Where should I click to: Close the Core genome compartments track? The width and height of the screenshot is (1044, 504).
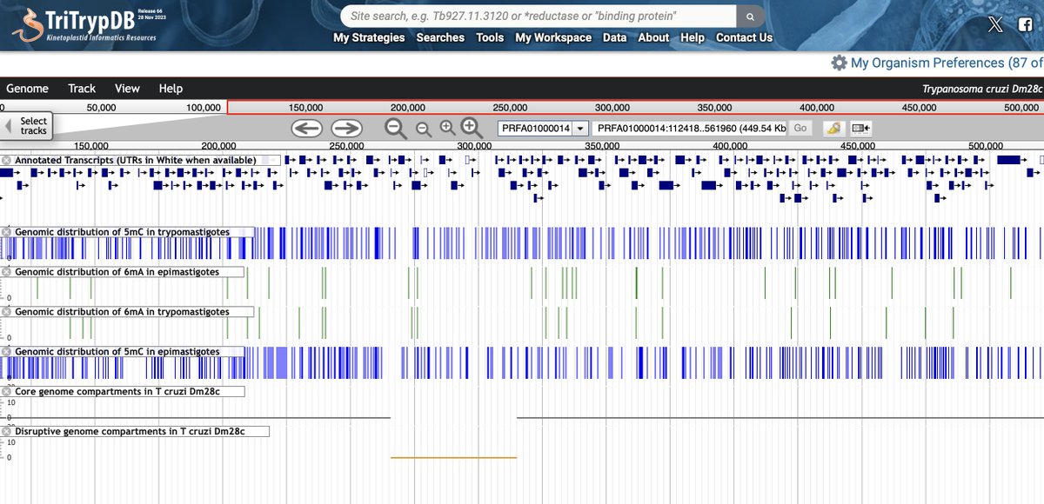pos(7,391)
